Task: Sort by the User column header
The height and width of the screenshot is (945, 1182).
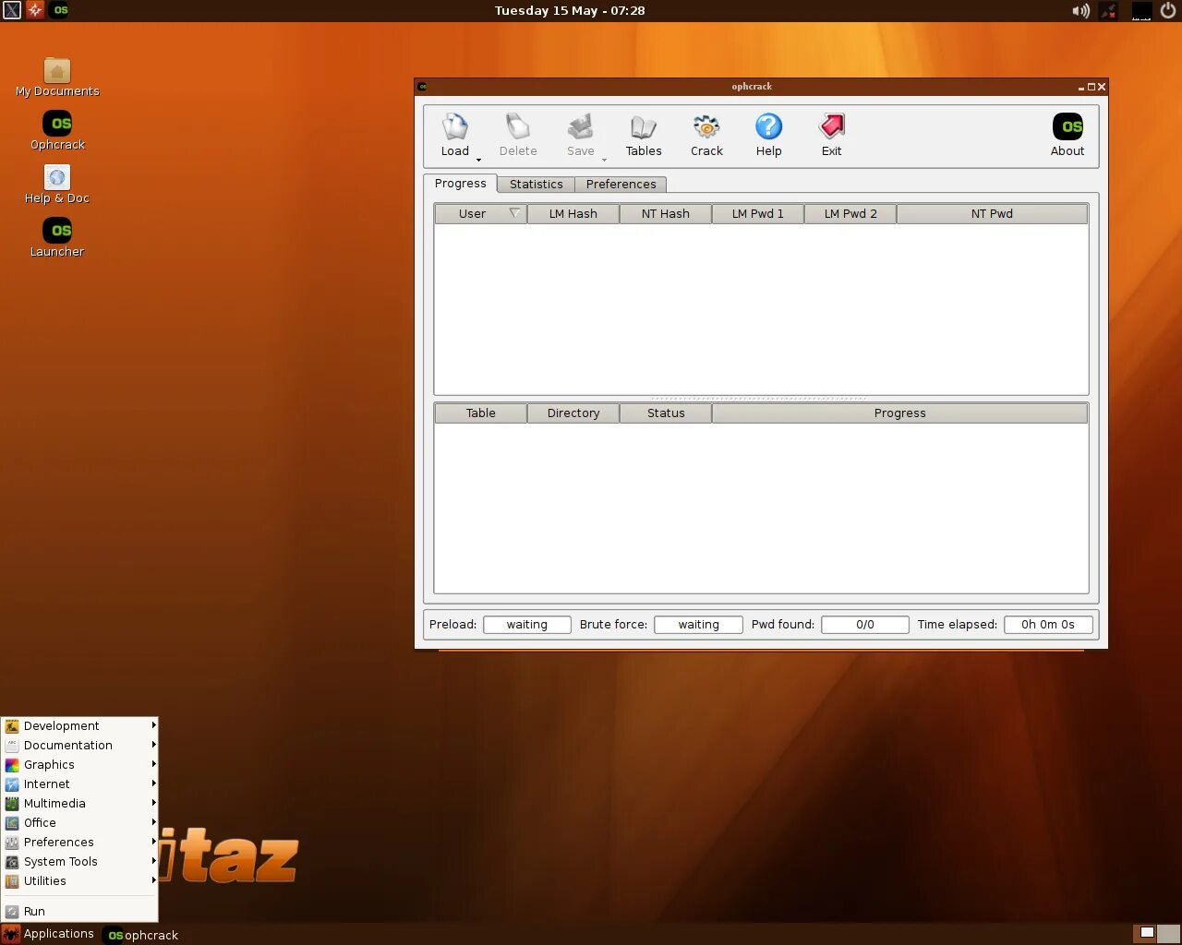Action: click(x=480, y=213)
